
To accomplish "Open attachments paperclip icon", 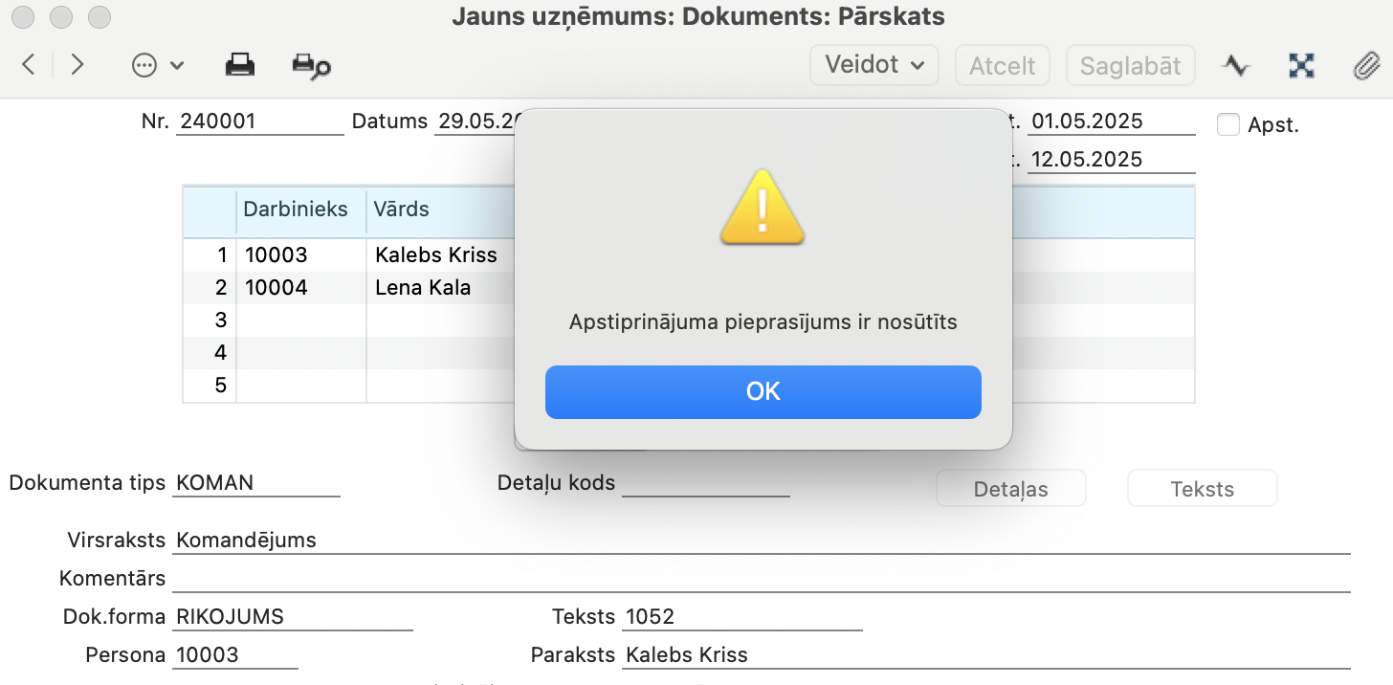I will point(1364,65).
